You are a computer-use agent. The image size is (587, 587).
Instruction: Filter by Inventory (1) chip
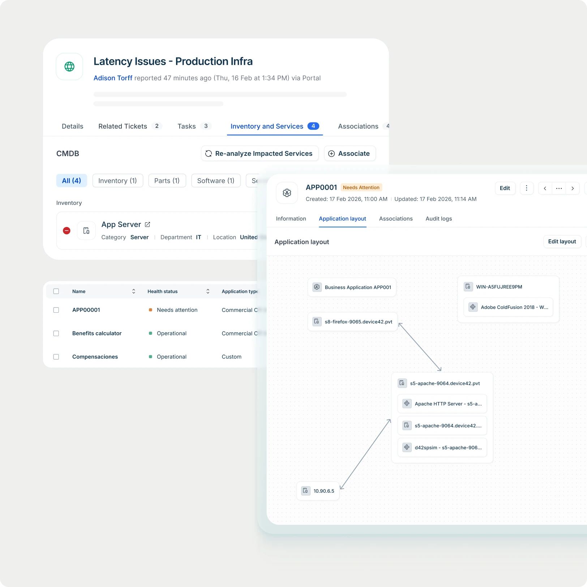coord(117,181)
